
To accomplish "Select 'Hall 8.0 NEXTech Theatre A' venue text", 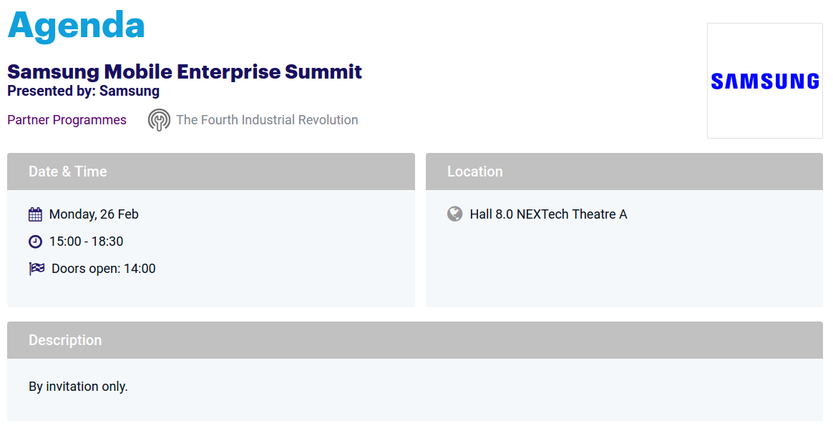I will pos(548,214).
